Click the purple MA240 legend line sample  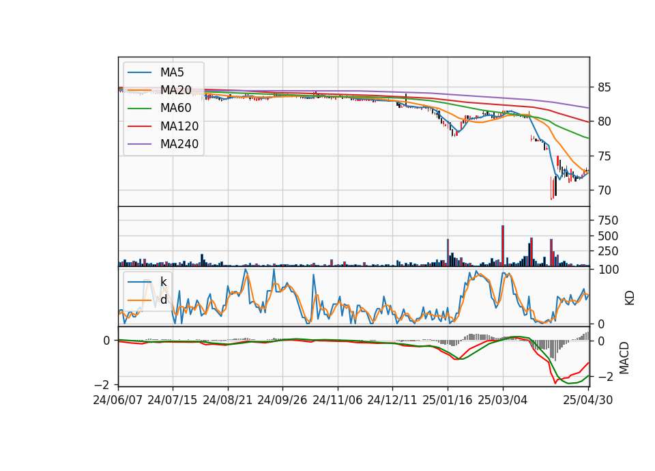[x=139, y=144]
